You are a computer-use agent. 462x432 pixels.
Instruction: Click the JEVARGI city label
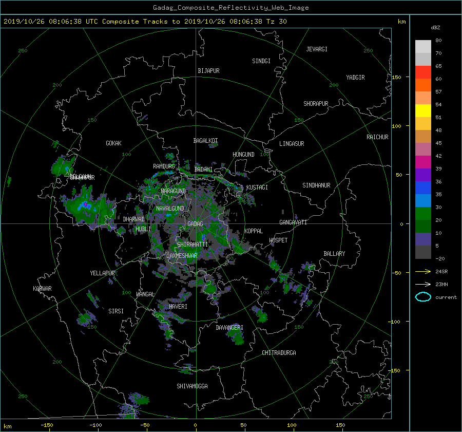coord(317,49)
